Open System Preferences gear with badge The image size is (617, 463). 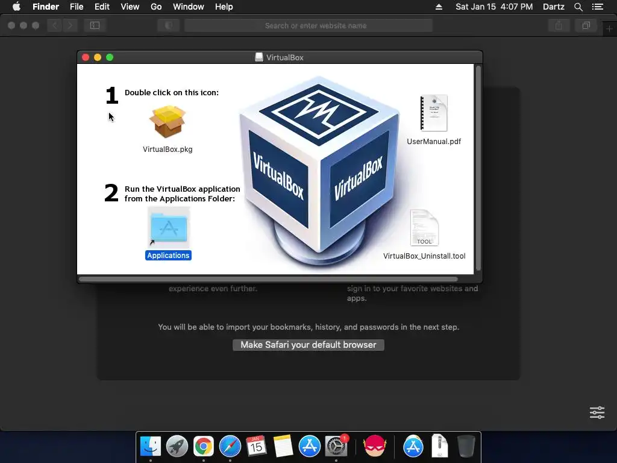pyautogui.click(x=336, y=446)
